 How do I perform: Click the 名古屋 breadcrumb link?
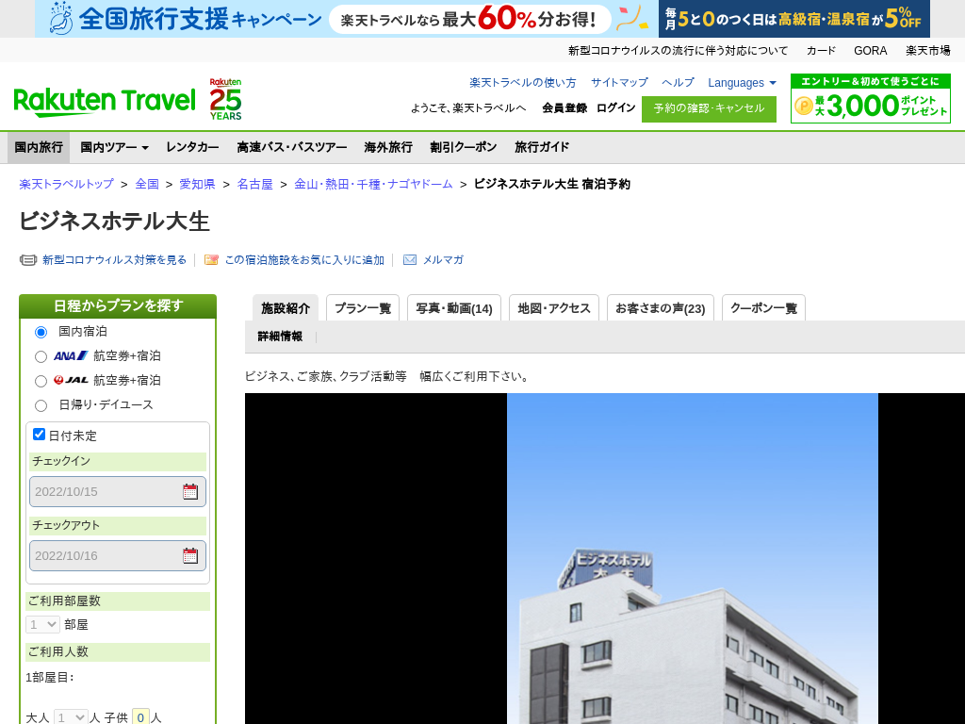click(x=254, y=184)
